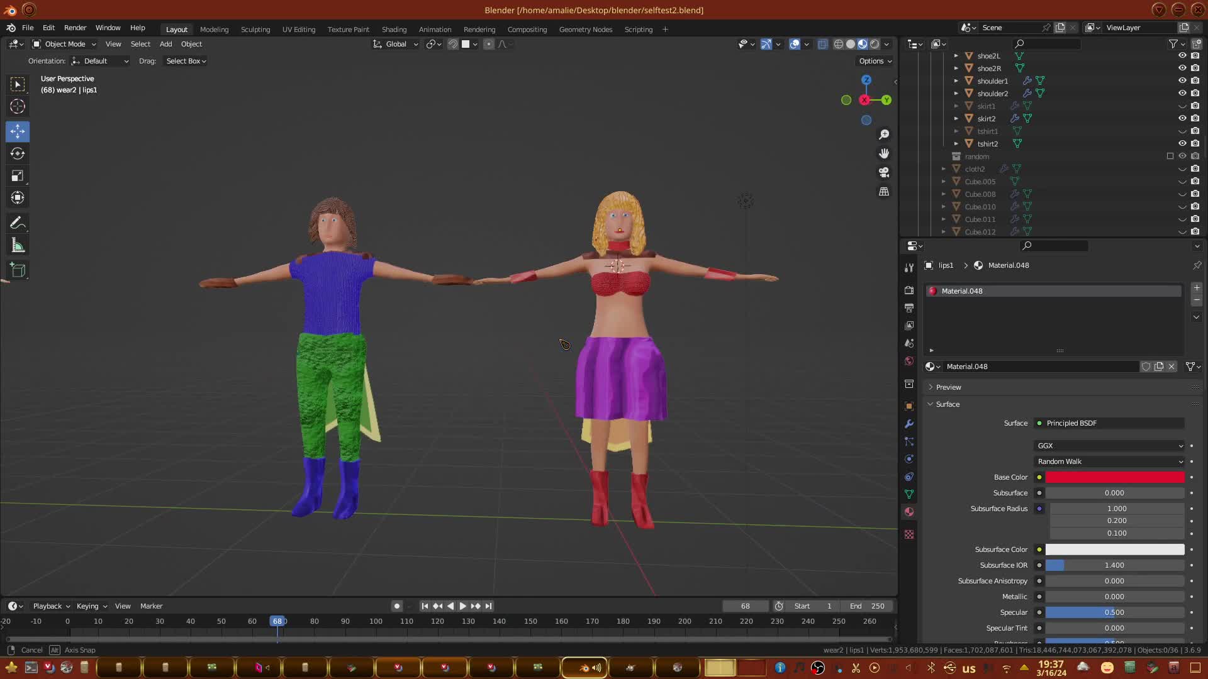This screenshot has width=1208, height=679.
Task: Activate the Scale tool
Action: click(18, 176)
